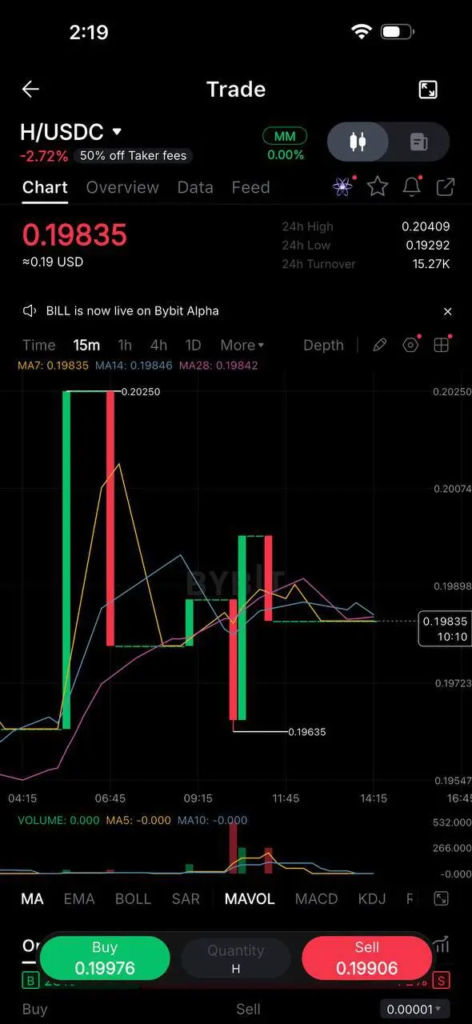The height and width of the screenshot is (1024, 472).
Task: Expand the More intervals dropdown
Action: pos(242,346)
